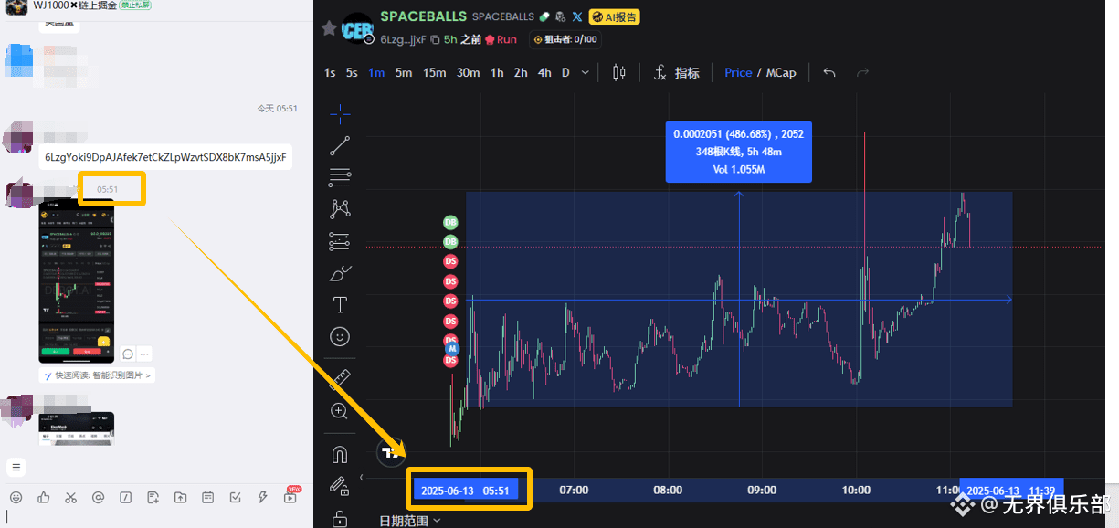Open the price projection position tool
This screenshot has width=1119, height=528.
tap(340, 241)
